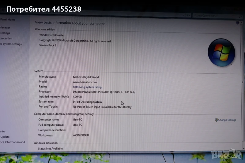The width and height of the screenshot is (245, 163).
Task: Open the help question mark icon
Action: 238,23
